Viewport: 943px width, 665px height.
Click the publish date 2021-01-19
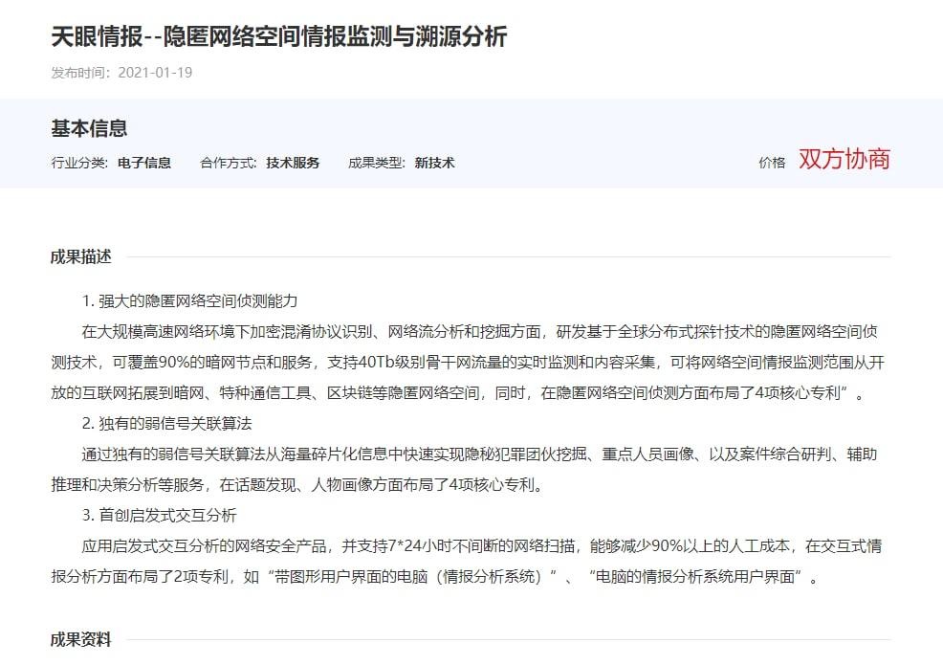click(x=155, y=73)
